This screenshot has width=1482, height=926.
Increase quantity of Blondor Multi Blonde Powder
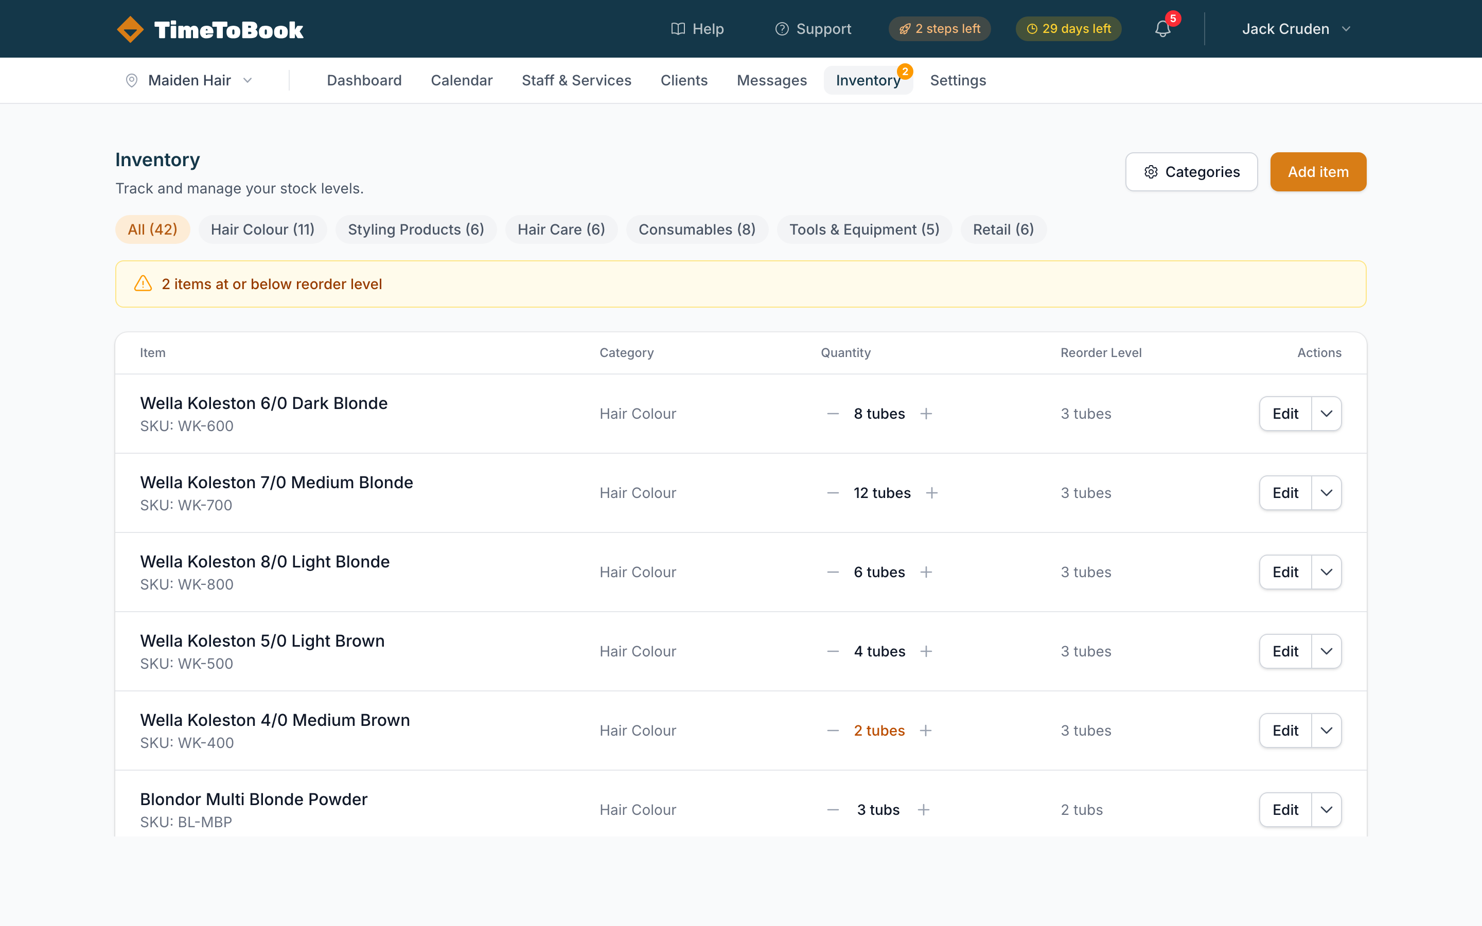click(x=924, y=810)
